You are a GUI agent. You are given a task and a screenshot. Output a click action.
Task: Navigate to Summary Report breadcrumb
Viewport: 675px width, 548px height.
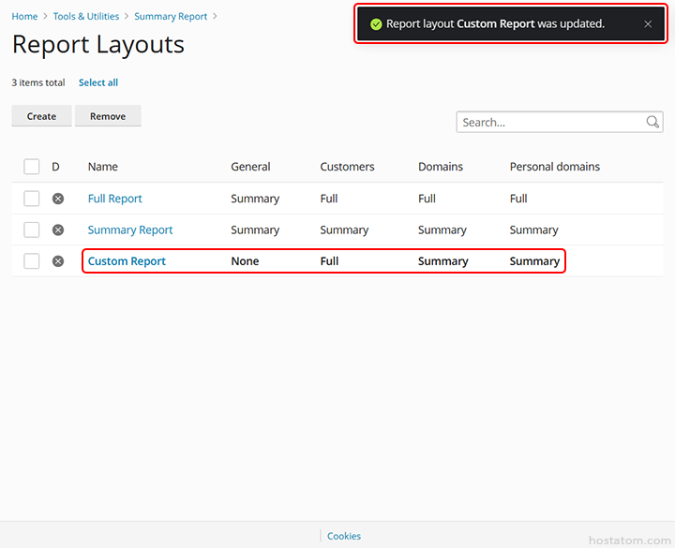pyautogui.click(x=171, y=17)
